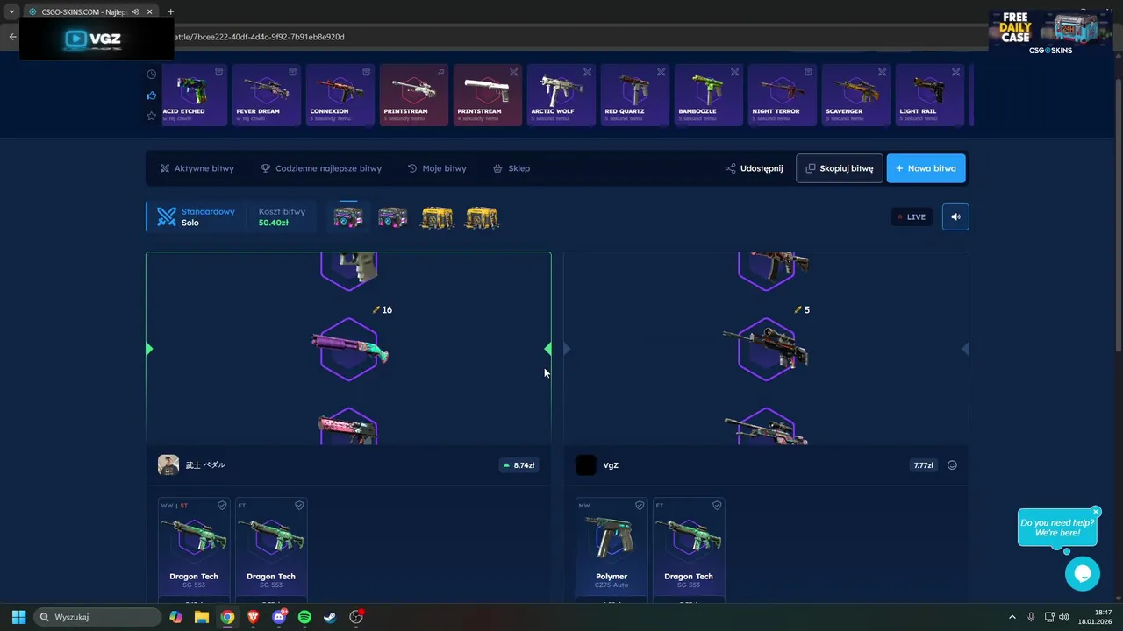The width and height of the screenshot is (1123, 631).
Task: Open the Acid Etched drop card
Action: coord(195,95)
